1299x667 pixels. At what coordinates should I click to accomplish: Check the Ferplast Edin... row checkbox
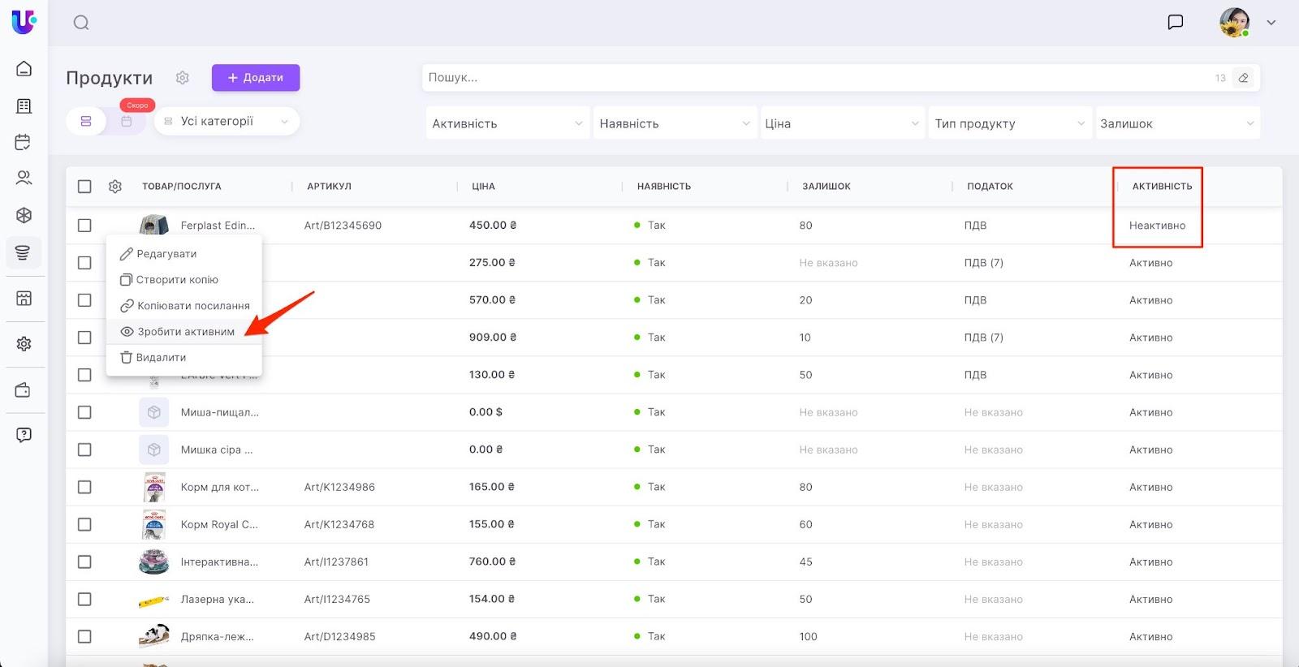point(84,226)
